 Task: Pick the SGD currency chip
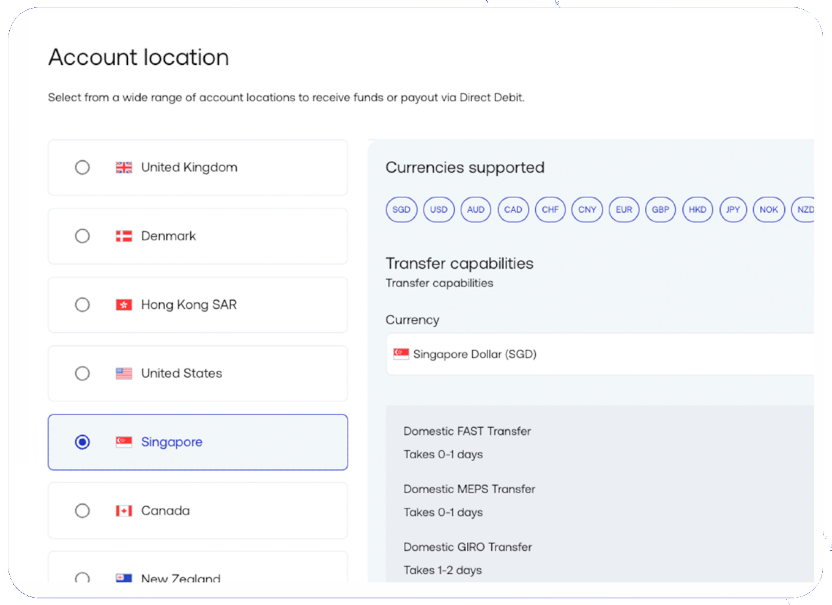(x=401, y=210)
